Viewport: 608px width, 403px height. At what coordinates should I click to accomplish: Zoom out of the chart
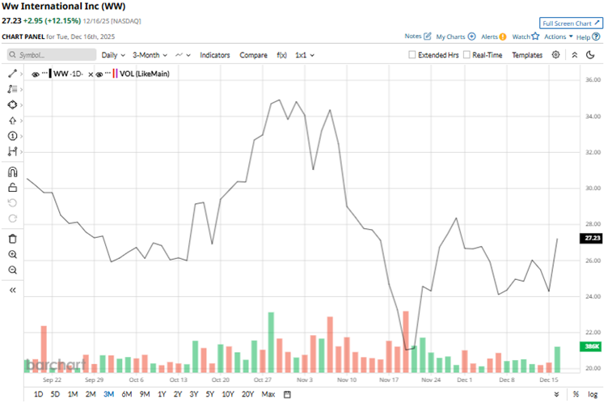point(12,269)
